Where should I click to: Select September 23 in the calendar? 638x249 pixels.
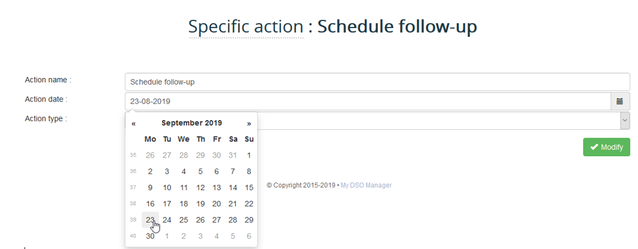[150, 220]
